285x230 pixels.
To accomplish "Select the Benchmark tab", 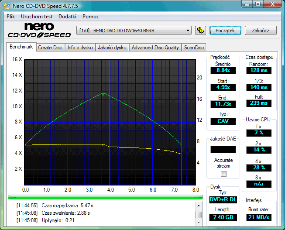I will click(x=21, y=47).
